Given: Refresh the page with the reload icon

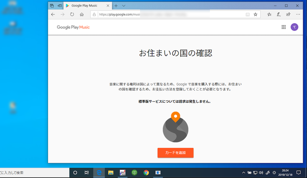Looking at the screenshot, I should point(72,15).
